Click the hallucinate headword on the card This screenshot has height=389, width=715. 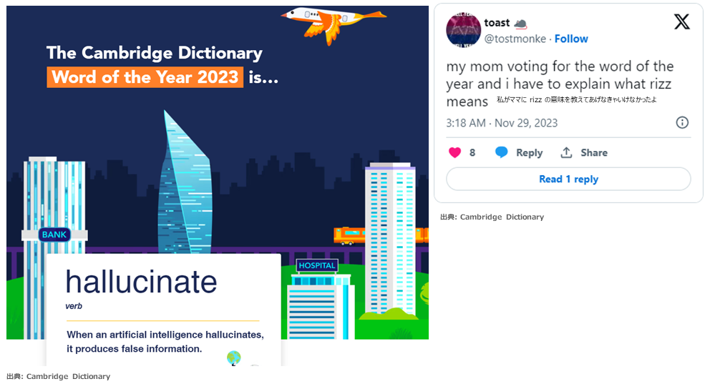[141, 282]
